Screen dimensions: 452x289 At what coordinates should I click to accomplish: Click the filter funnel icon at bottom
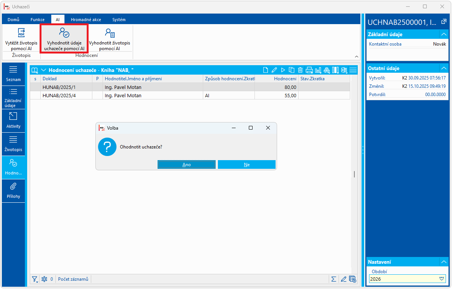[x=35, y=279]
